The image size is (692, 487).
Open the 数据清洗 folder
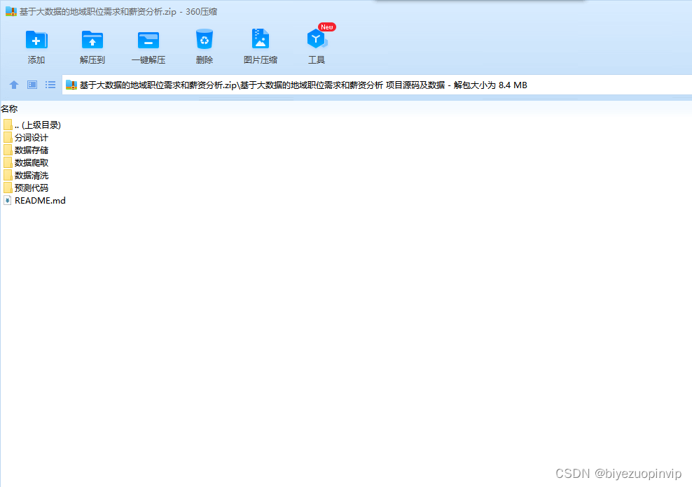pyautogui.click(x=31, y=175)
